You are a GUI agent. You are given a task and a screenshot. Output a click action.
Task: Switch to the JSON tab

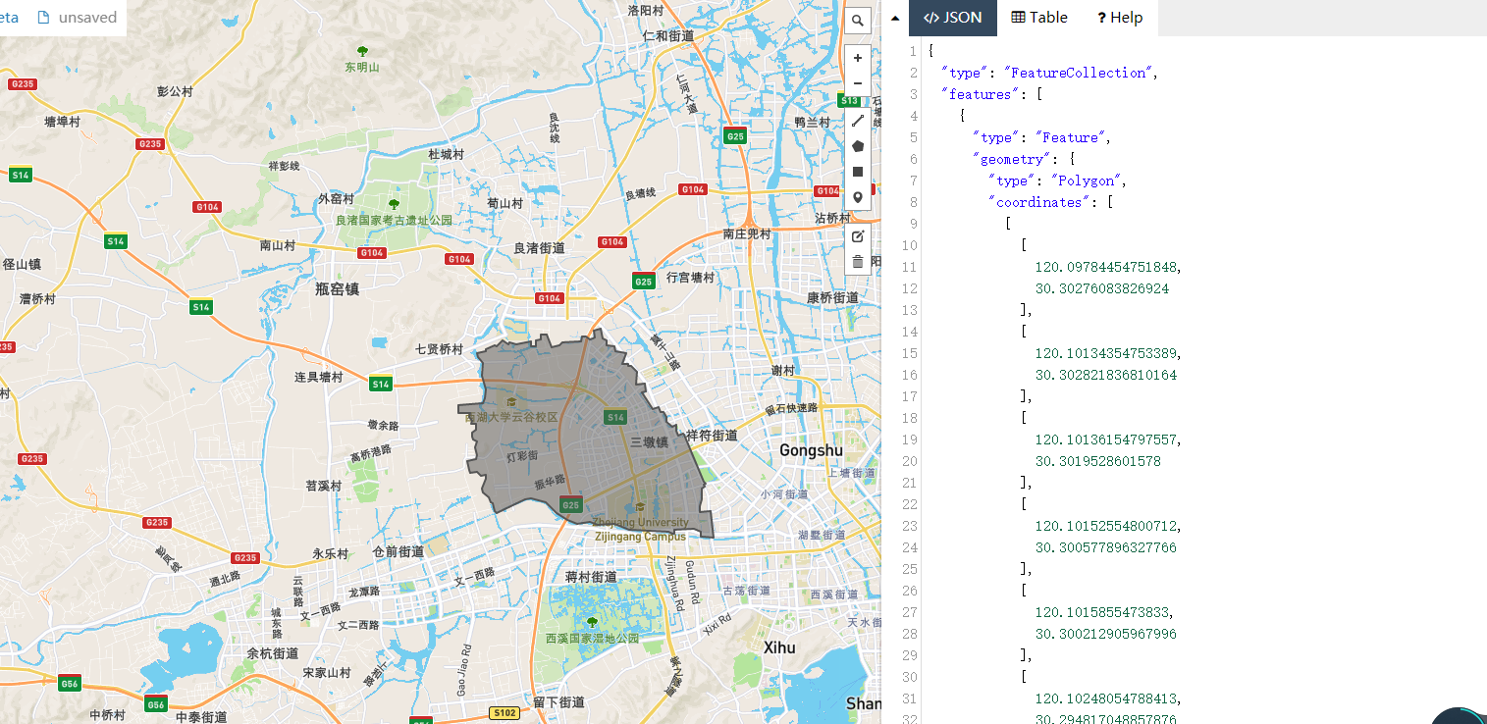click(952, 17)
